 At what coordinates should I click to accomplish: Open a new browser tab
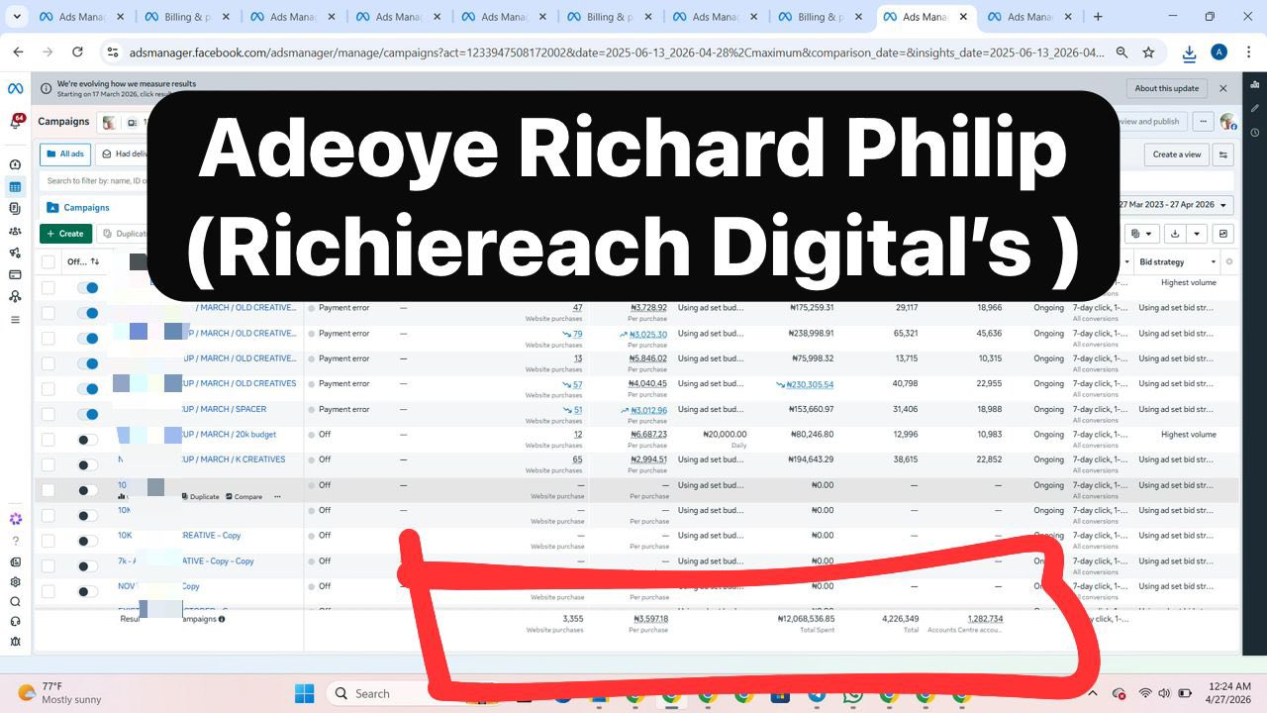click(1097, 17)
